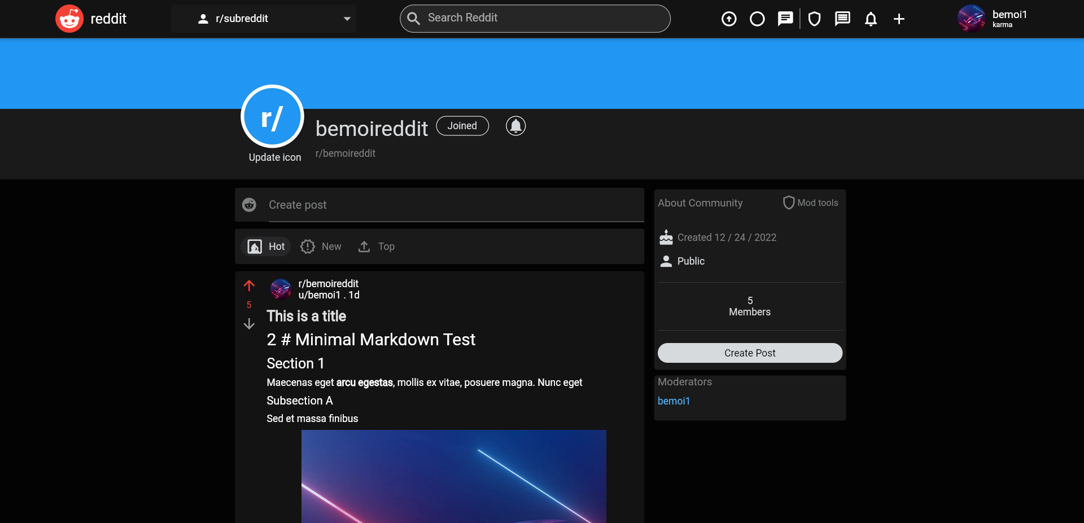Image resolution: width=1084 pixels, height=523 pixels.
Task: Open notifications bell in top bar
Action: coord(871,19)
